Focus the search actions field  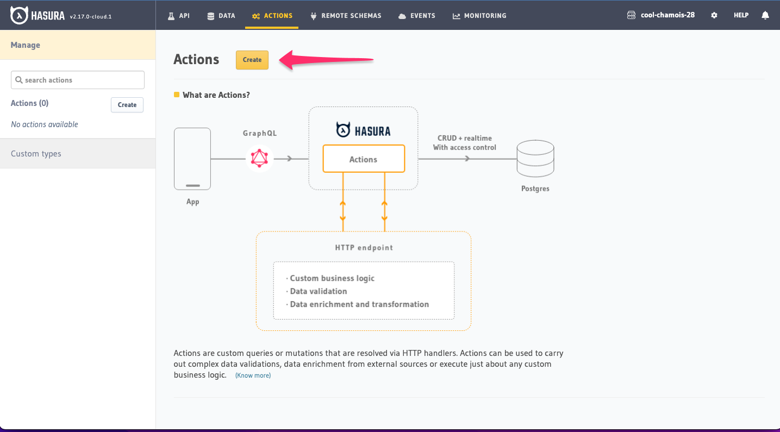[78, 80]
